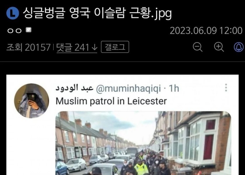Tap the tweet text Muslim patrol in Leicester
The height and width of the screenshot is (175, 245).
(111, 101)
